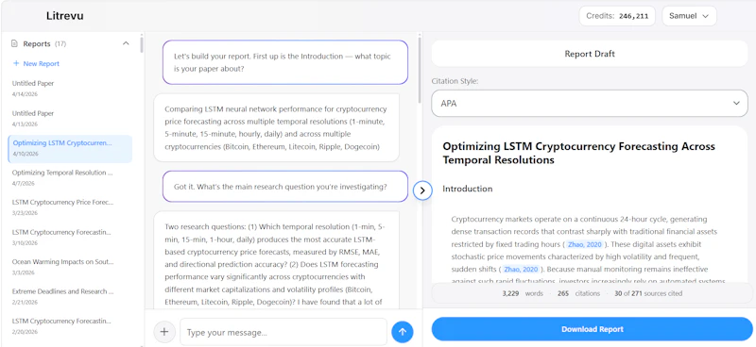Open the Samuel account menu
Screen dimensions: 756x347
(x=689, y=16)
